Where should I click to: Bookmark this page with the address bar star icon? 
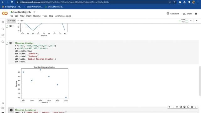pos(175,2)
